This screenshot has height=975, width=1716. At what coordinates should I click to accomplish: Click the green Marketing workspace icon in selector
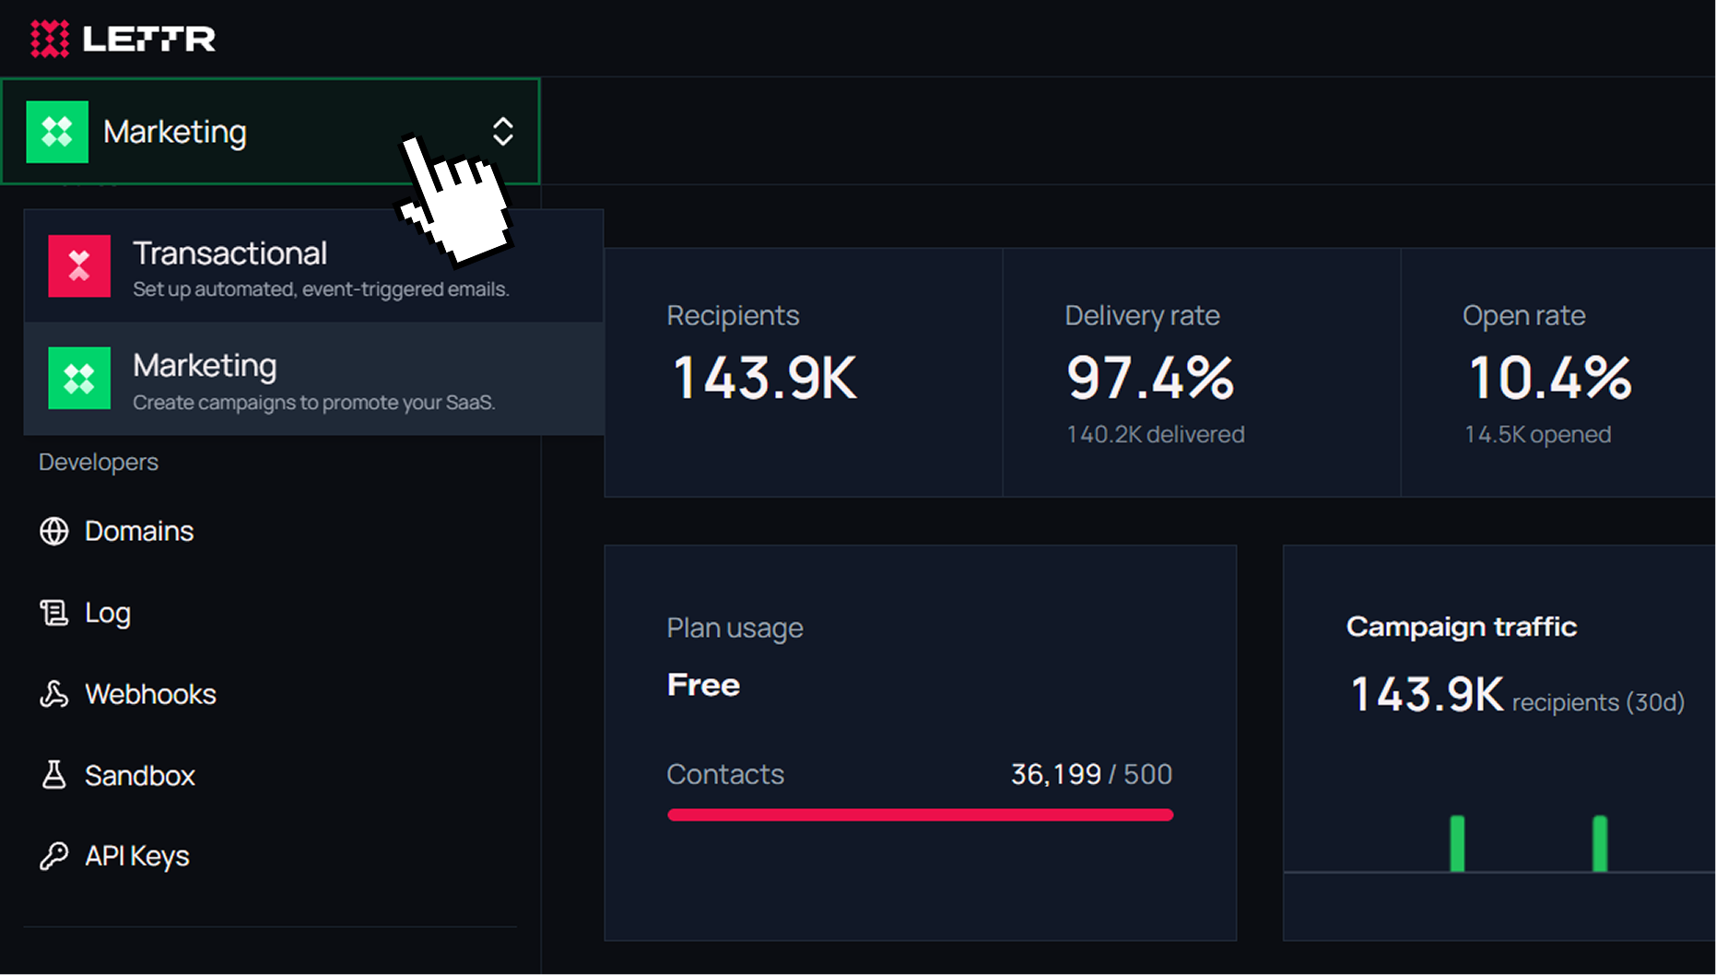coord(57,132)
